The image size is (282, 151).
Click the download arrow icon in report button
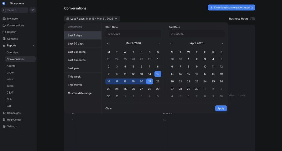click(x=211, y=7)
